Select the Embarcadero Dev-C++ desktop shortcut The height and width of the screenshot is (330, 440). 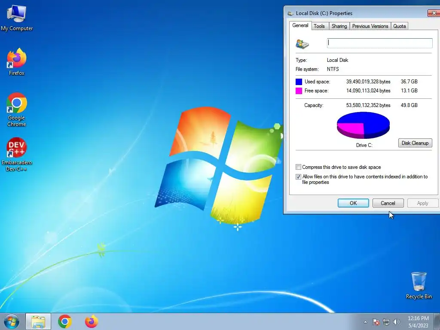17,154
